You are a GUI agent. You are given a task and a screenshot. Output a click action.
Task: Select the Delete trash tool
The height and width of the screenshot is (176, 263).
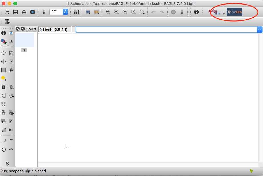point(4,87)
